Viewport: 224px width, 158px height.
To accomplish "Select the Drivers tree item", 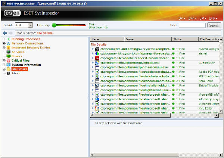I will point(17,56).
